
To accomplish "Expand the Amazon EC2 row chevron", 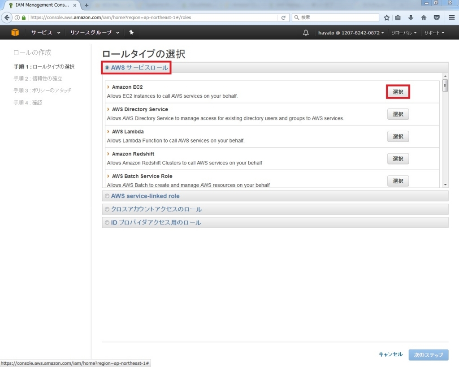I will 108,87.
